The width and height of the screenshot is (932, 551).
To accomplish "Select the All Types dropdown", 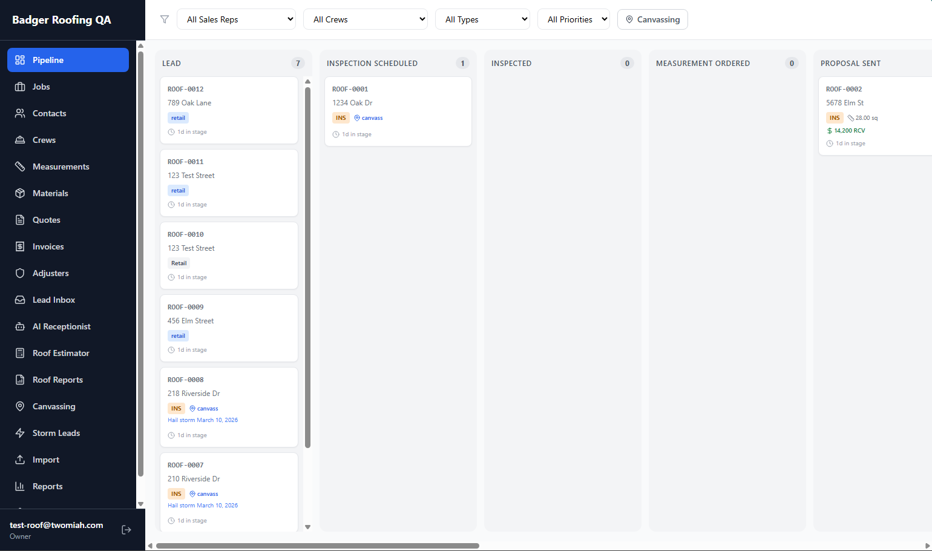I will 482,19.
